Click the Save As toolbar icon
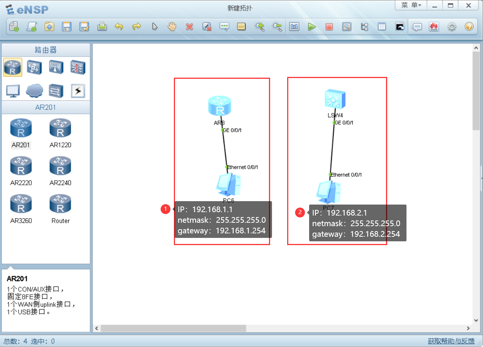This screenshot has height=347, width=483. 84,27
